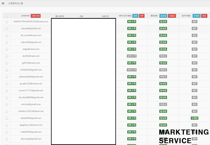Click the blue 활성화 header button
The width and height of the screenshot is (210, 145).
[x=163, y=16]
